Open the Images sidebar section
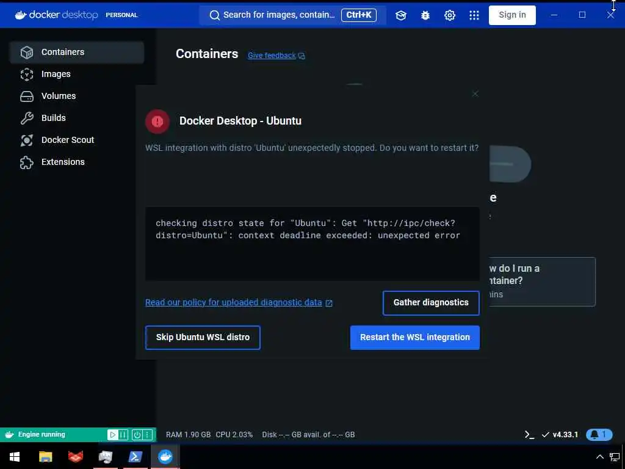This screenshot has height=469, width=625. (x=77, y=74)
